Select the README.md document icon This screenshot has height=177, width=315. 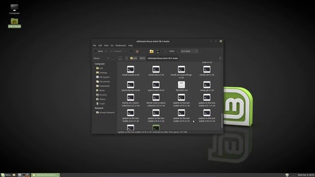[x=182, y=85]
